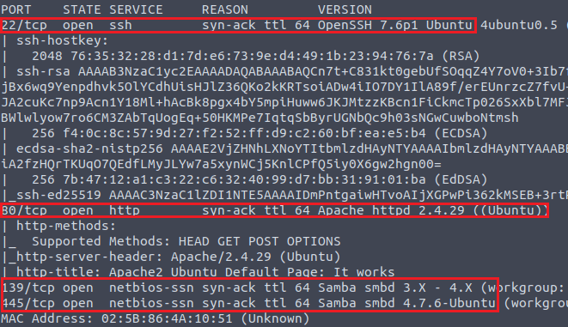568x327 pixels.
Task: Click the Supported Methods line
Action: point(186,241)
